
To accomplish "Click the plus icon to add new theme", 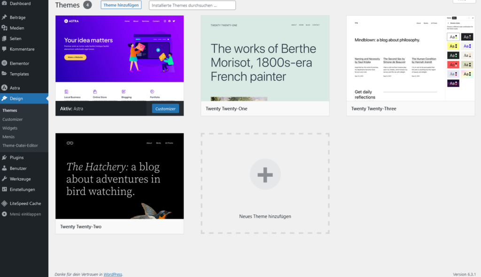I will coord(265,174).
